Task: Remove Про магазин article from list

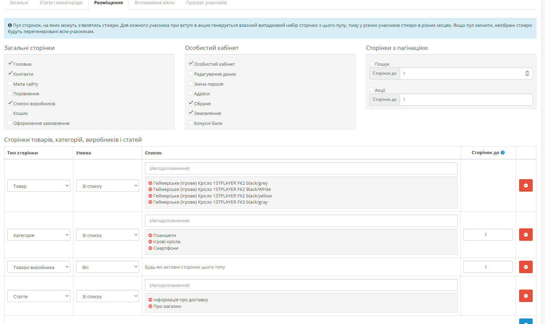Action: [x=150, y=306]
